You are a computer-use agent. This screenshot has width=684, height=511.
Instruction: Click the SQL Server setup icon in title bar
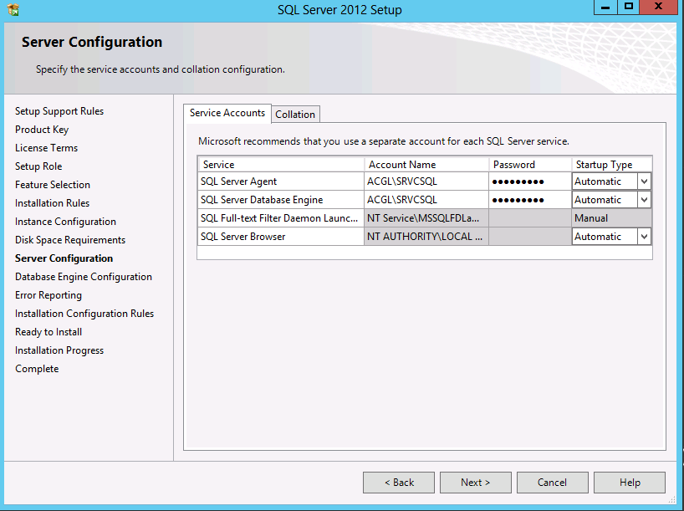pyautogui.click(x=13, y=9)
